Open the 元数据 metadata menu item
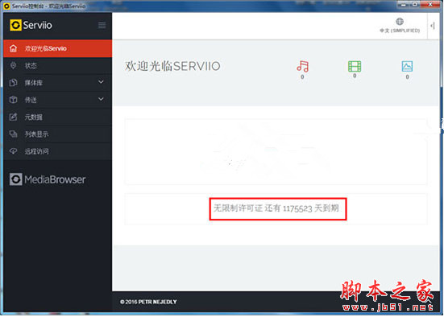This screenshot has height=317, width=444. tap(58, 117)
